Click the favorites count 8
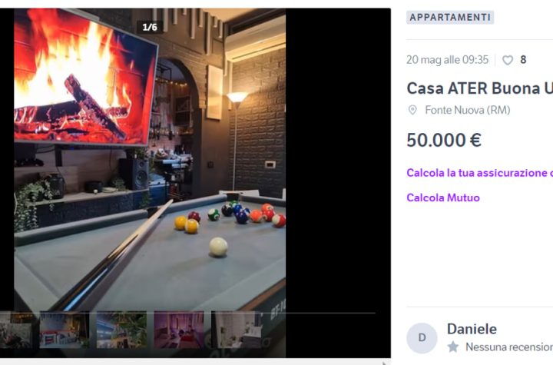Viewport: 553px width, 365px height. [x=523, y=60]
